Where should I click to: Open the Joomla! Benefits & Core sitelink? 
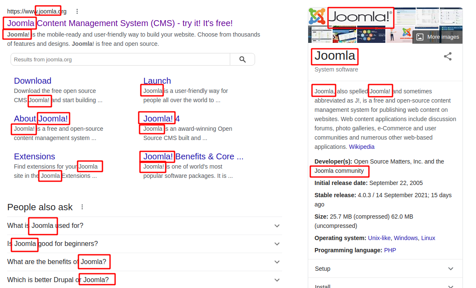[x=194, y=156]
